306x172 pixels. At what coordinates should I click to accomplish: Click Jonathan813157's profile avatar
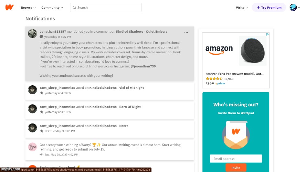click(x=32, y=34)
